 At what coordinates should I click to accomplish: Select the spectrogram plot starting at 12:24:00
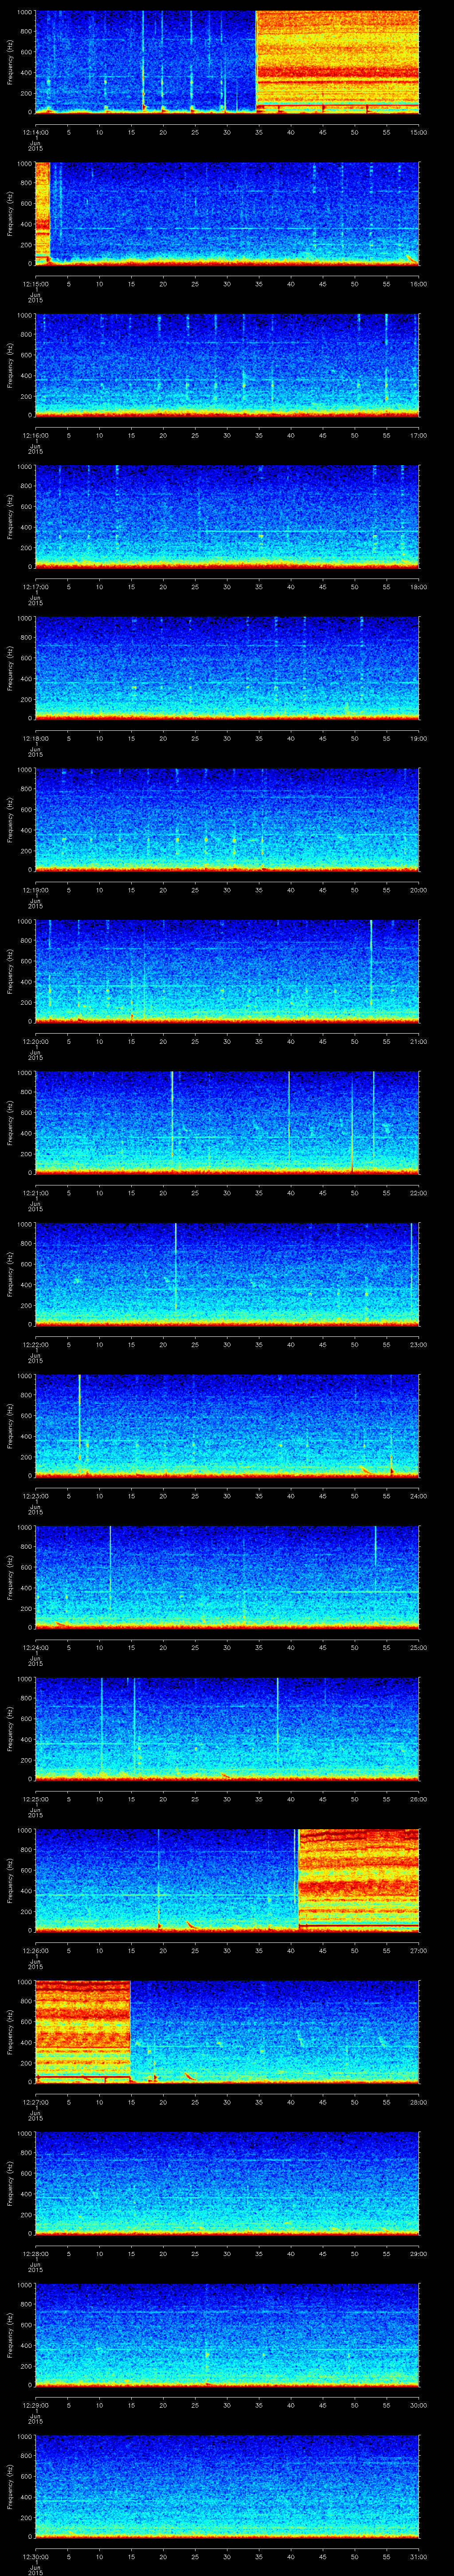227,1577
